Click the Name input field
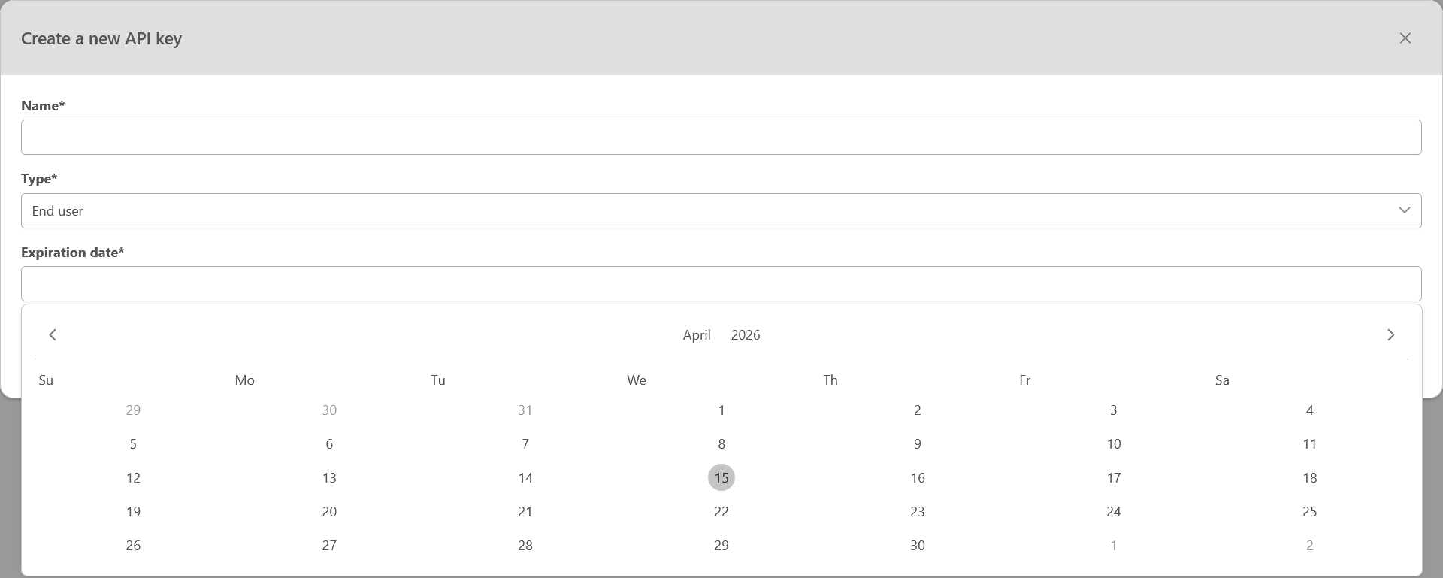This screenshot has width=1443, height=578. click(x=721, y=138)
